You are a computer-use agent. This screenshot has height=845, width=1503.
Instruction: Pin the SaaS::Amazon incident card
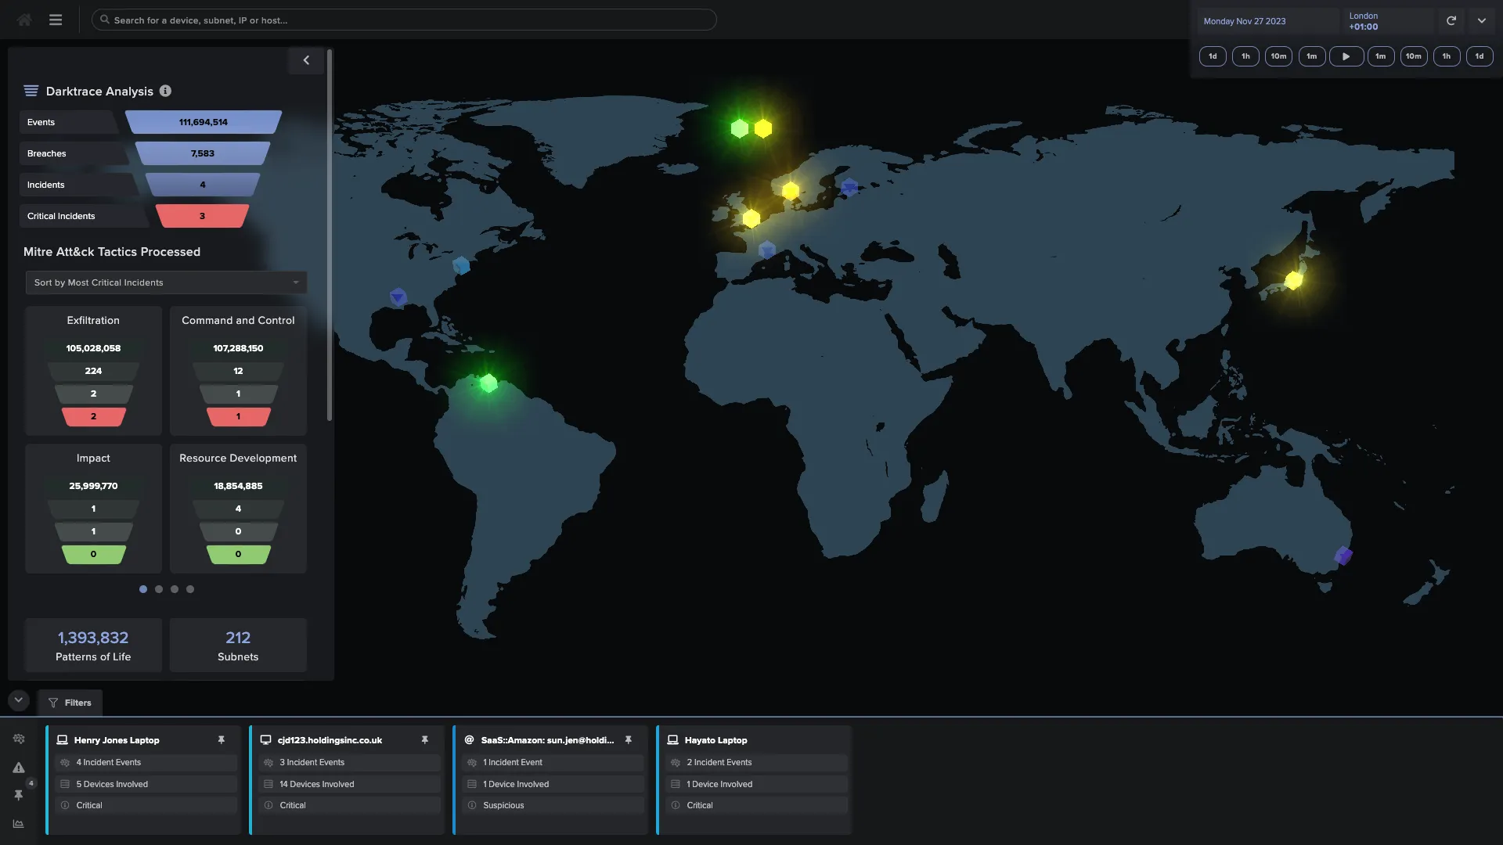click(x=629, y=739)
